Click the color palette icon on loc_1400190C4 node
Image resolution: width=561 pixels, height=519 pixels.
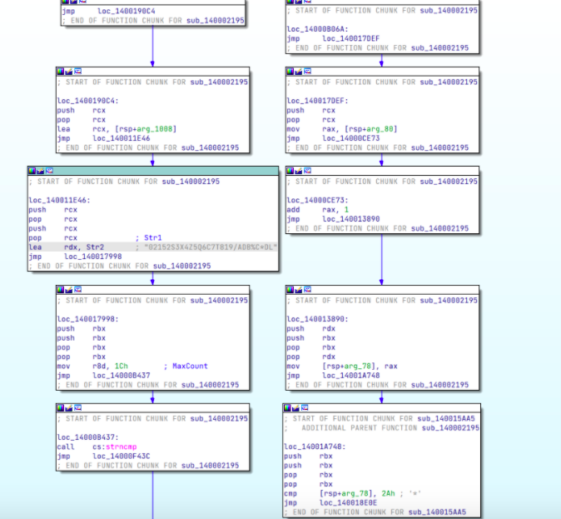click(60, 72)
